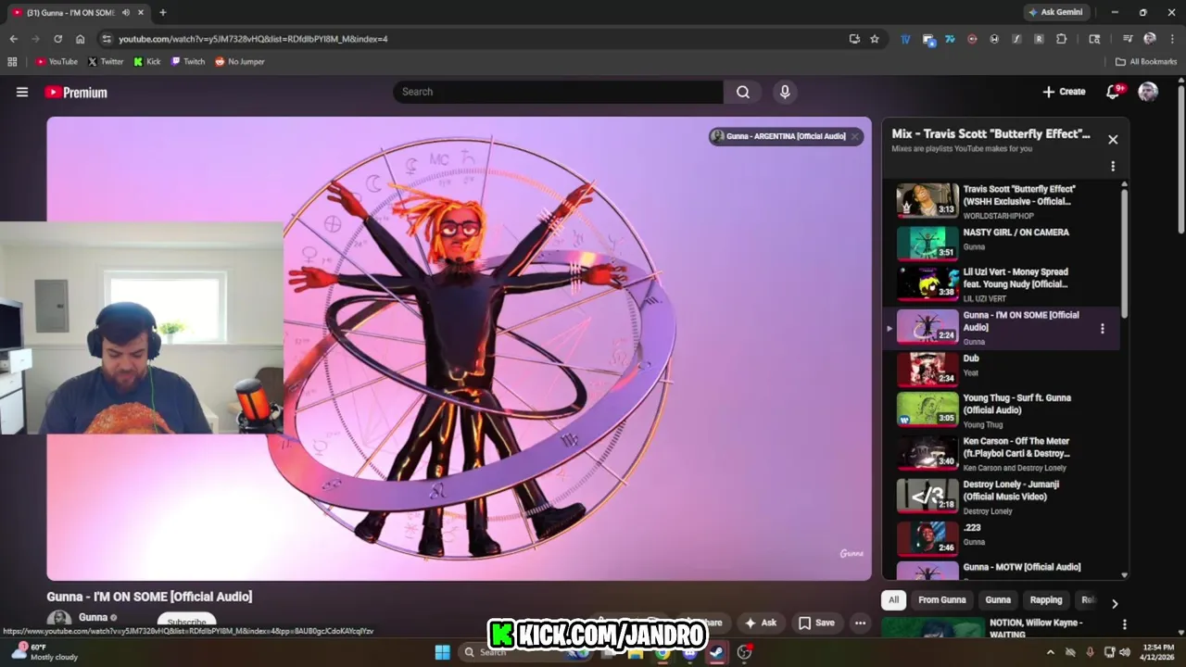Open the Extensions puzzle icon

[x=1061, y=39]
